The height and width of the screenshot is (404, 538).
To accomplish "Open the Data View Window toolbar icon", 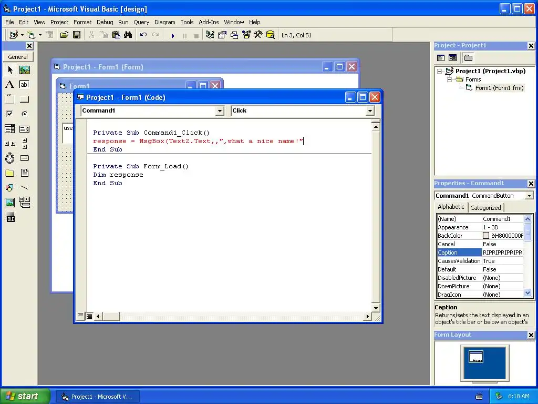I will [x=271, y=35].
